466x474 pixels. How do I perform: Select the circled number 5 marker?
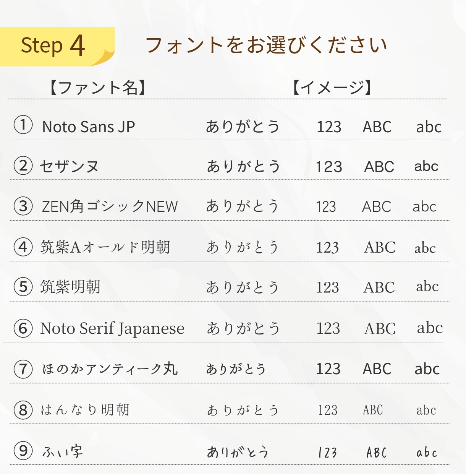point(23,287)
